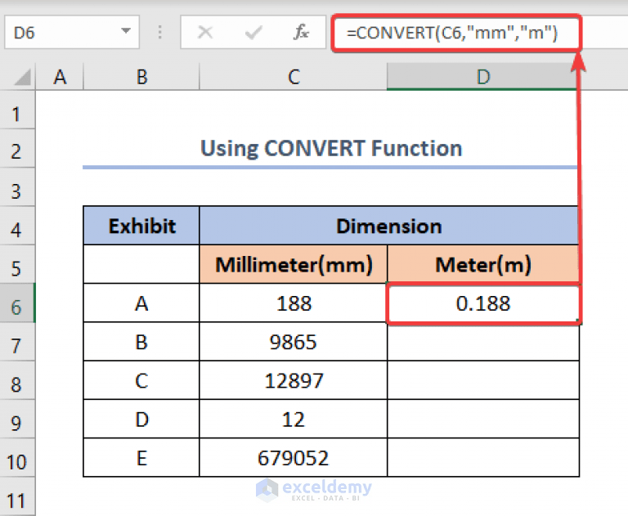Select cell with value 679052
Viewport: 628px width, 516px height.
294,457
